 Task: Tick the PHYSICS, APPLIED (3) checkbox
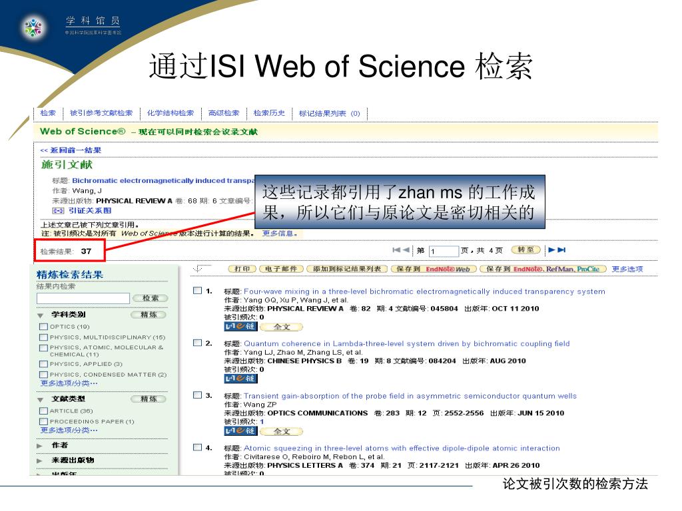[x=43, y=364]
